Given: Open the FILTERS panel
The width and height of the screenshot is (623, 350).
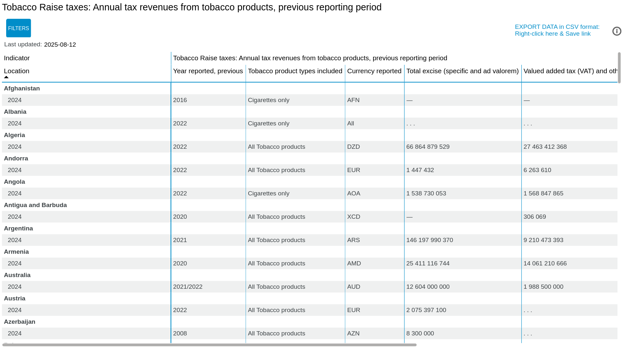Looking at the screenshot, I should click(18, 28).
